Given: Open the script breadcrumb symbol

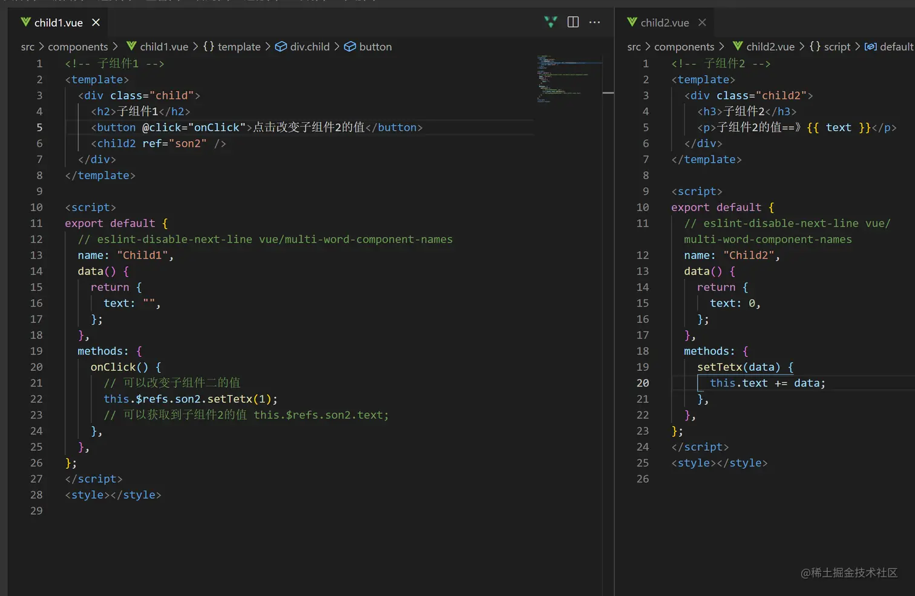Looking at the screenshot, I should tap(830, 47).
